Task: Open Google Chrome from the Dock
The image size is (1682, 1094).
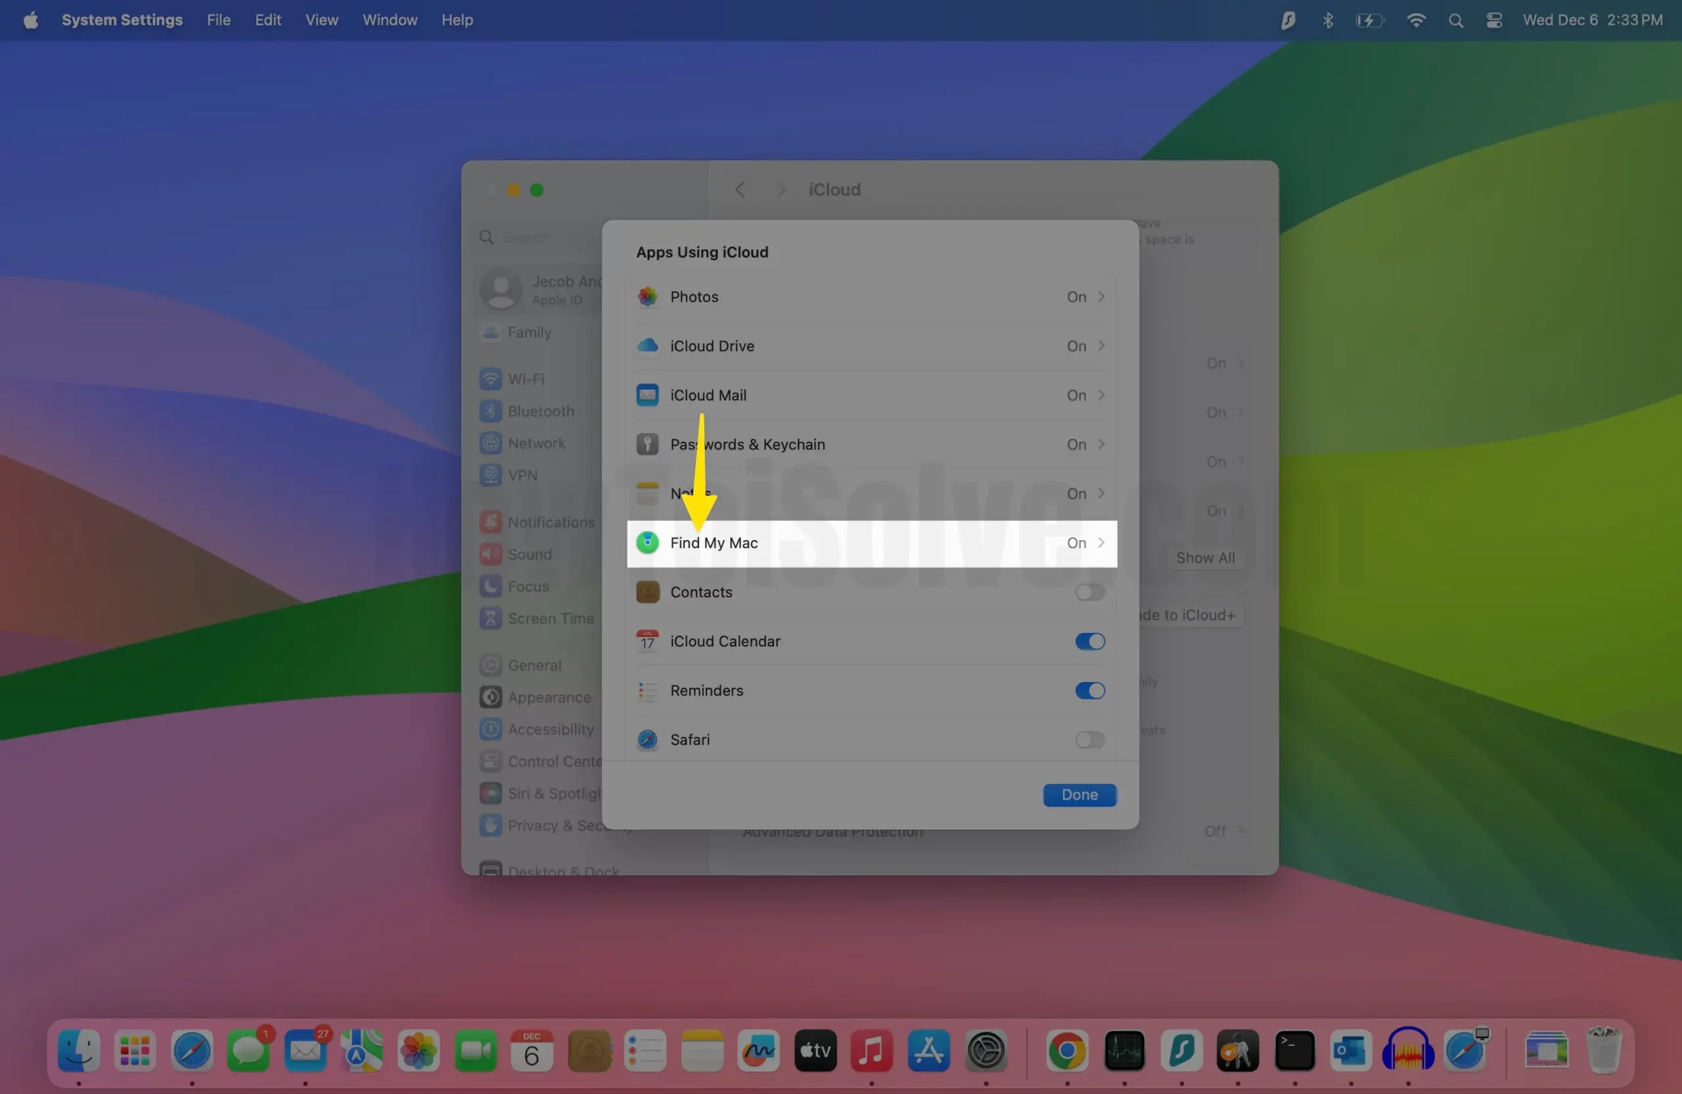Action: coord(1067,1051)
